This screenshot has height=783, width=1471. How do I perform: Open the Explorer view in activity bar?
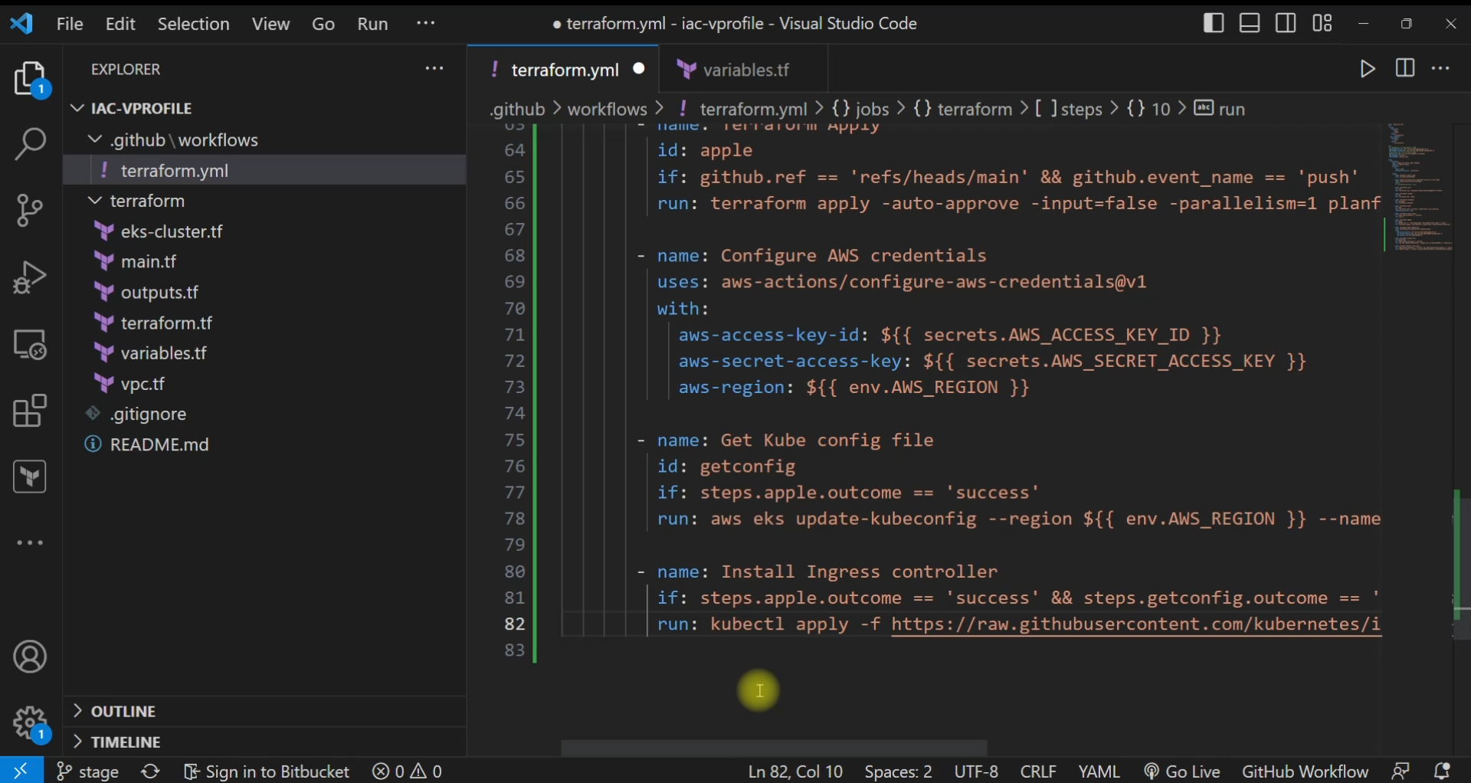point(31,79)
